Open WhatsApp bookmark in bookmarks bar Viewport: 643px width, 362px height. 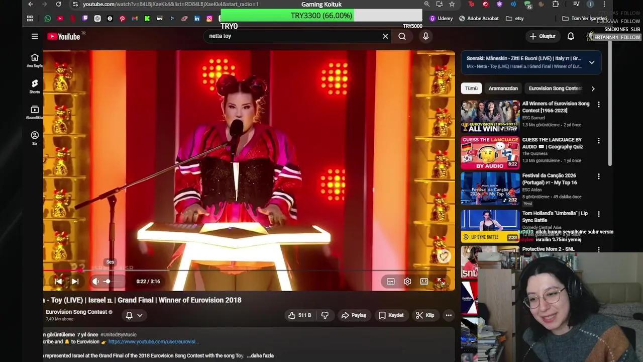pyautogui.click(x=48, y=19)
